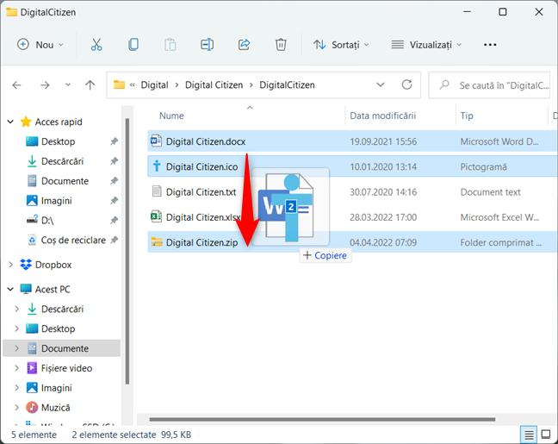The height and width of the screenshot is (444, 558).
Task: Expand address bar history dropdown
Action: point(381,84)
